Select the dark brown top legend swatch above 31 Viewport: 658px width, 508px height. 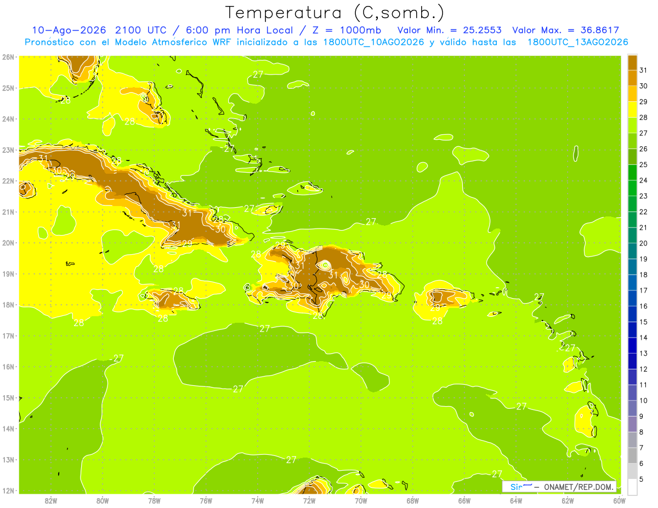[x=632, y=62]
